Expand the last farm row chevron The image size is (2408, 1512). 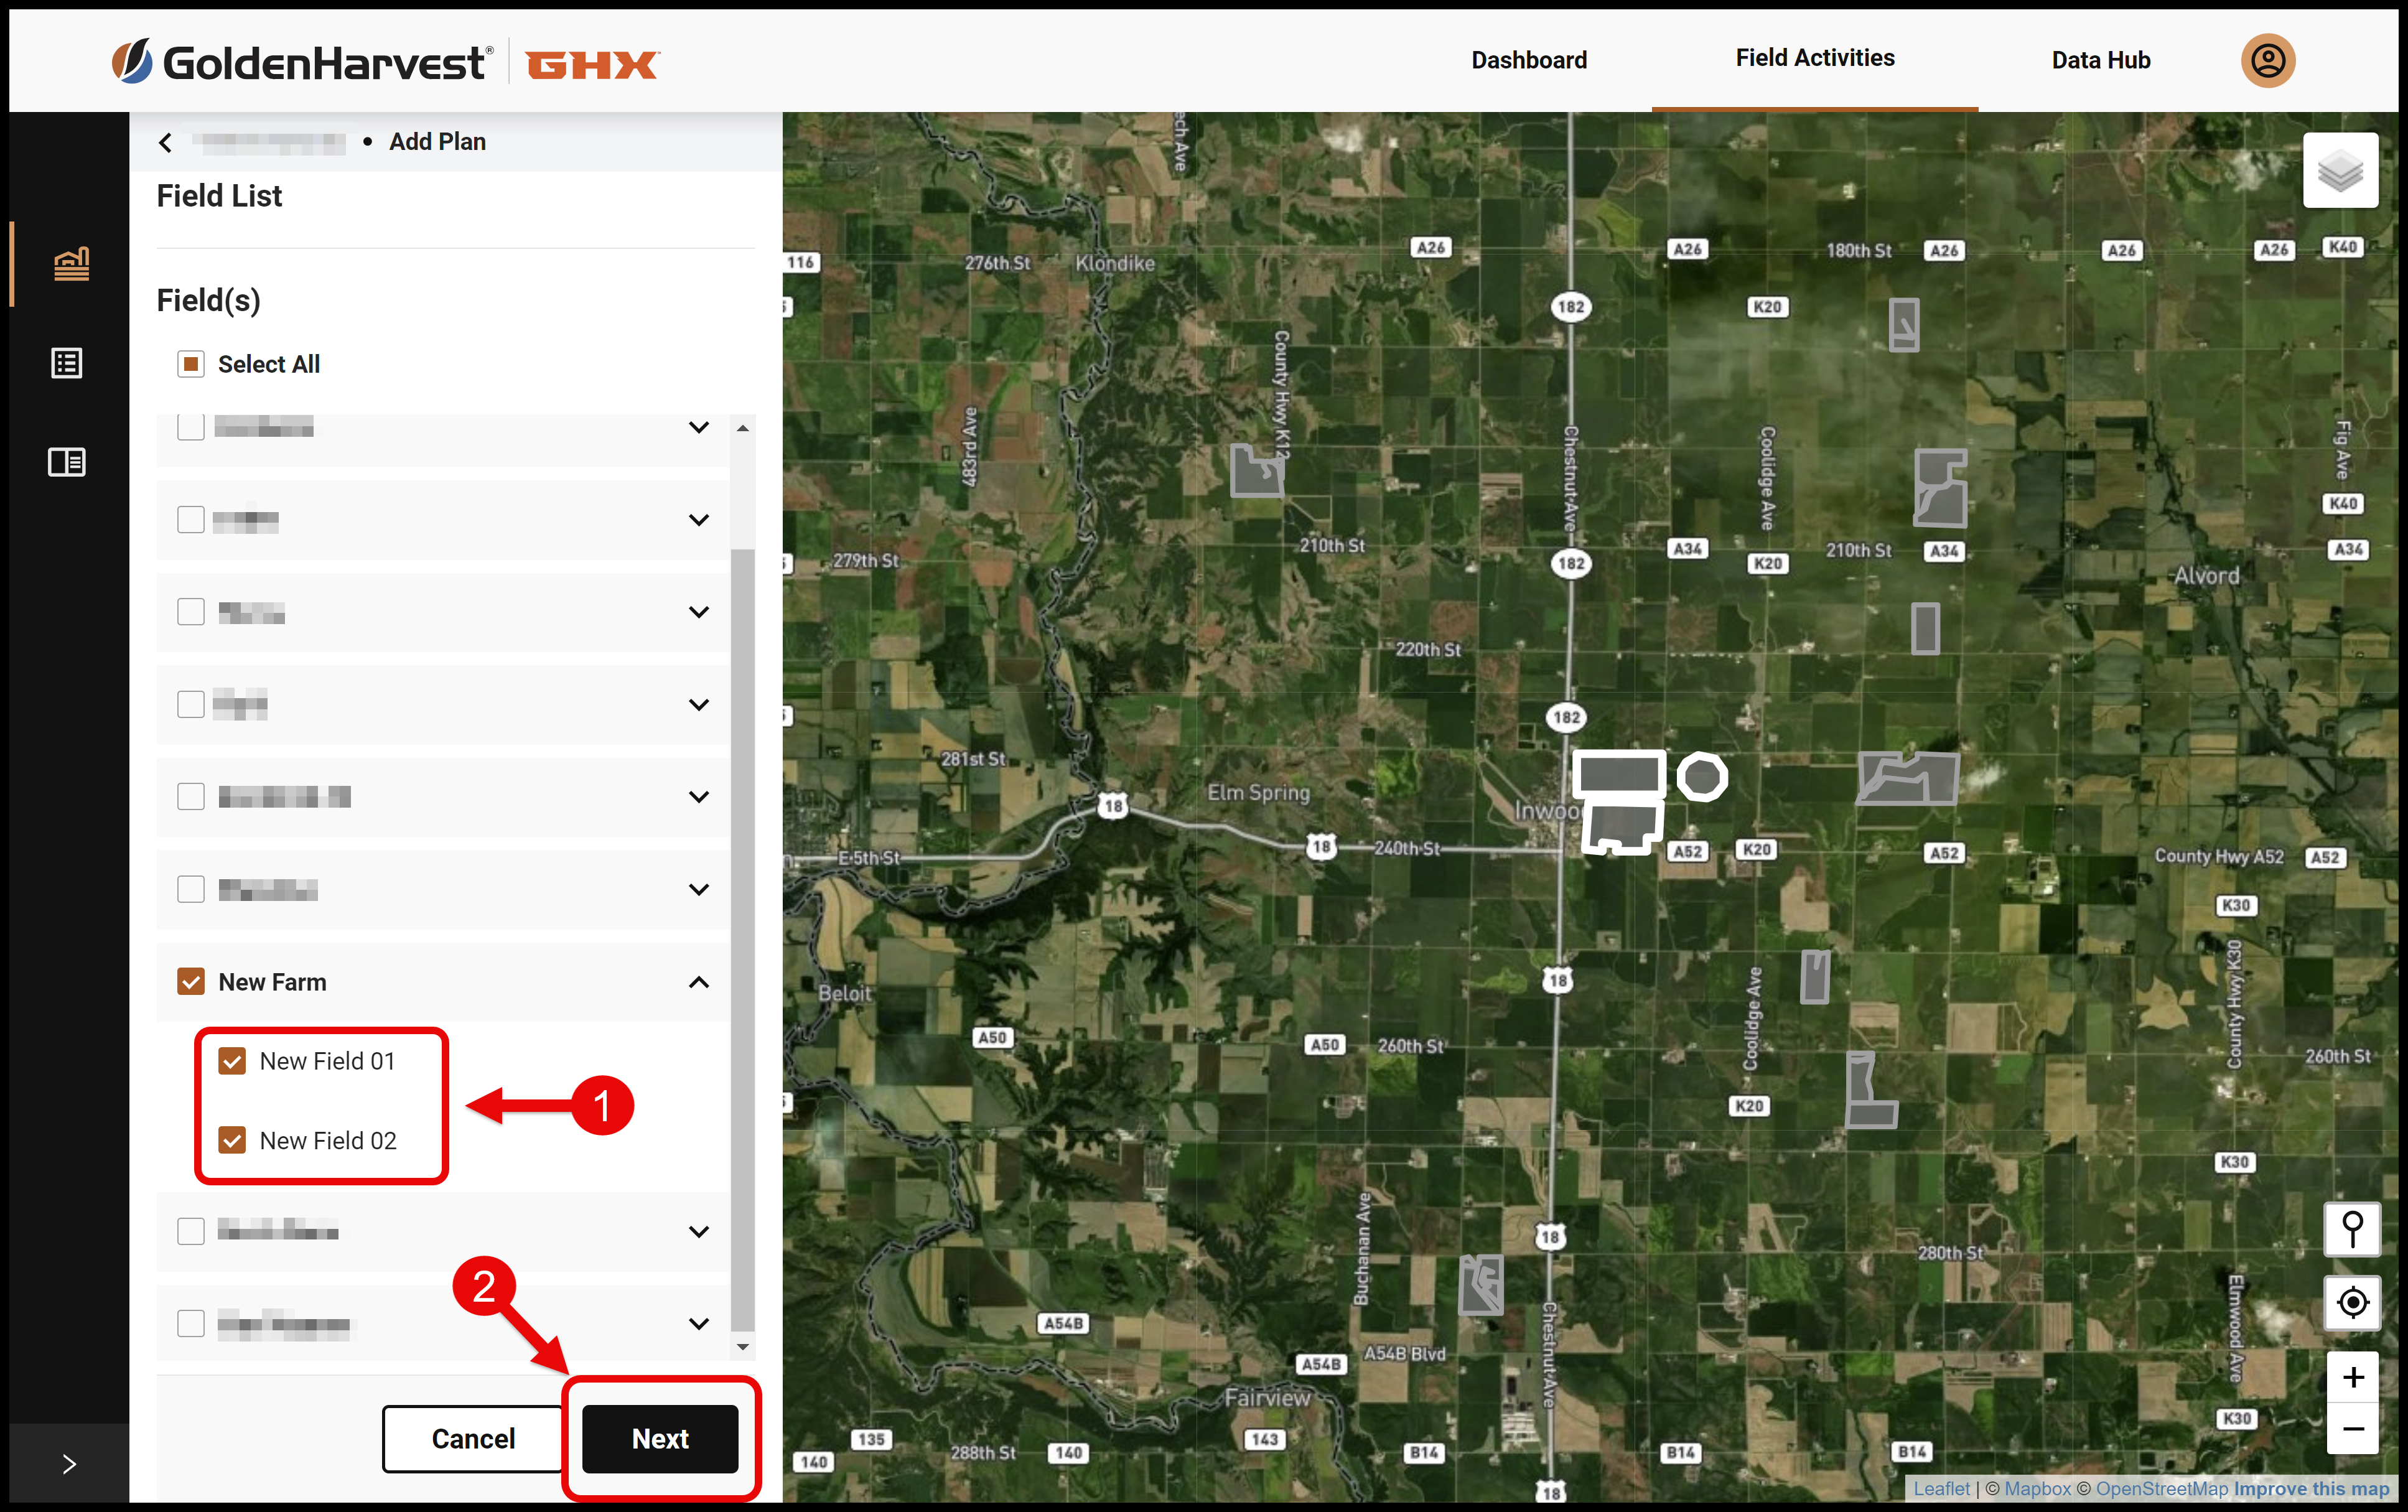(699, 1324)
